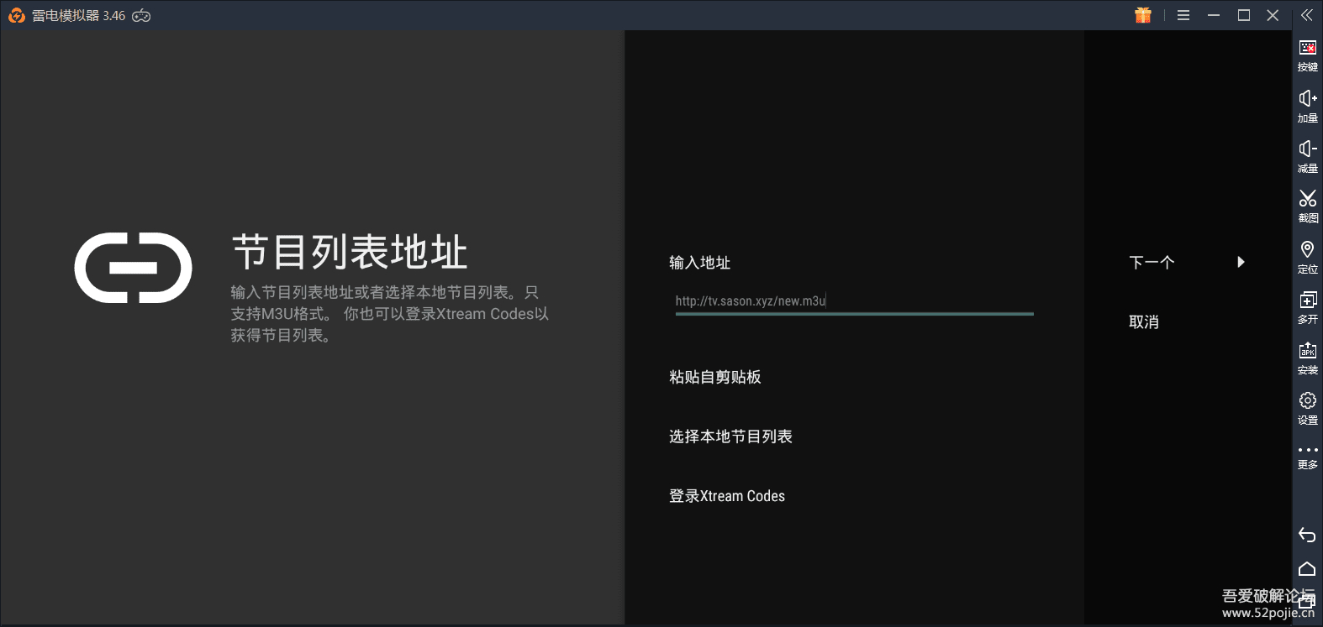The height and width of the screenshot is (627, 1323).
Task: Click the playlist link logo icon
Action: 133,268
